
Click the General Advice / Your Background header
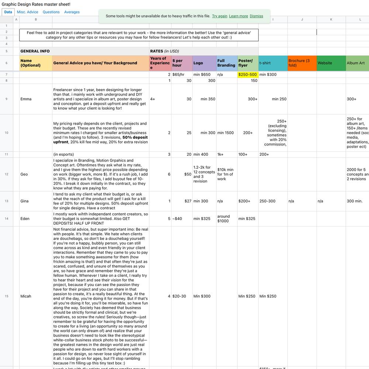pos(101,63)
